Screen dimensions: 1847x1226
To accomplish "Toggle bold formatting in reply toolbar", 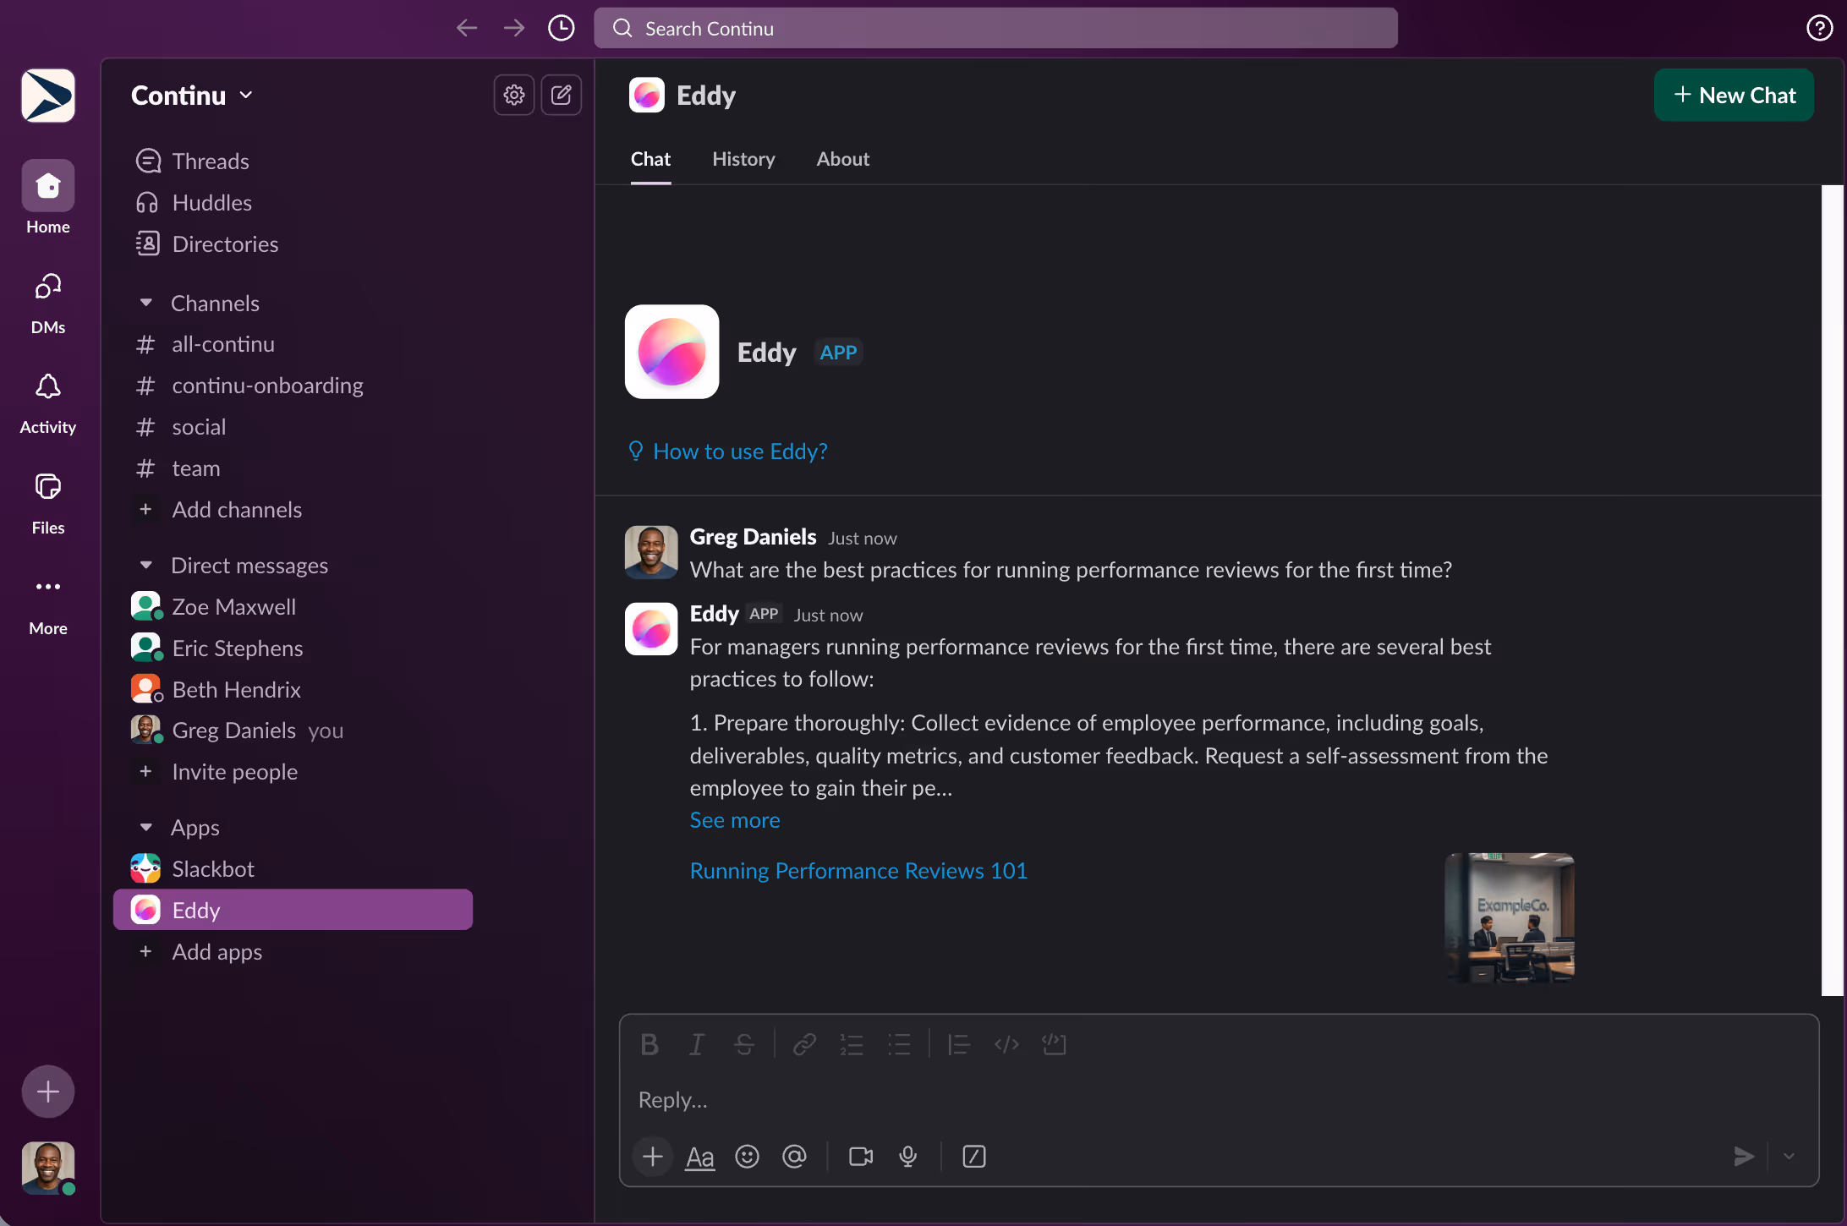I will [649, 1045].
